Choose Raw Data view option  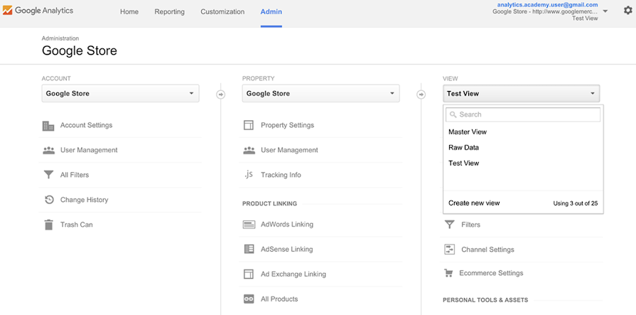(x=463, y=148)
